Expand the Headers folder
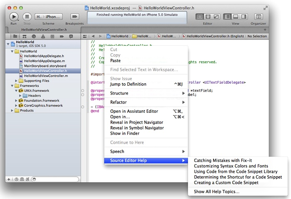Viewport: 291px width, 199px height. (x=20, y=96)
